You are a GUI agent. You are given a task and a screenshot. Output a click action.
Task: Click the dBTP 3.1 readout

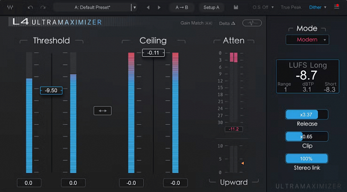(308, 87)
